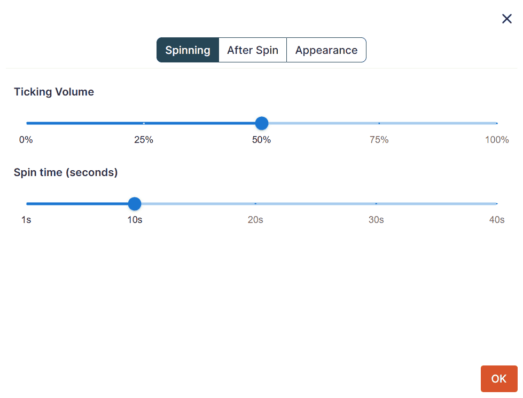
Task: Click the 25% tick mark on volume slider
Action: pyautogui.click(x=144, y=123)
